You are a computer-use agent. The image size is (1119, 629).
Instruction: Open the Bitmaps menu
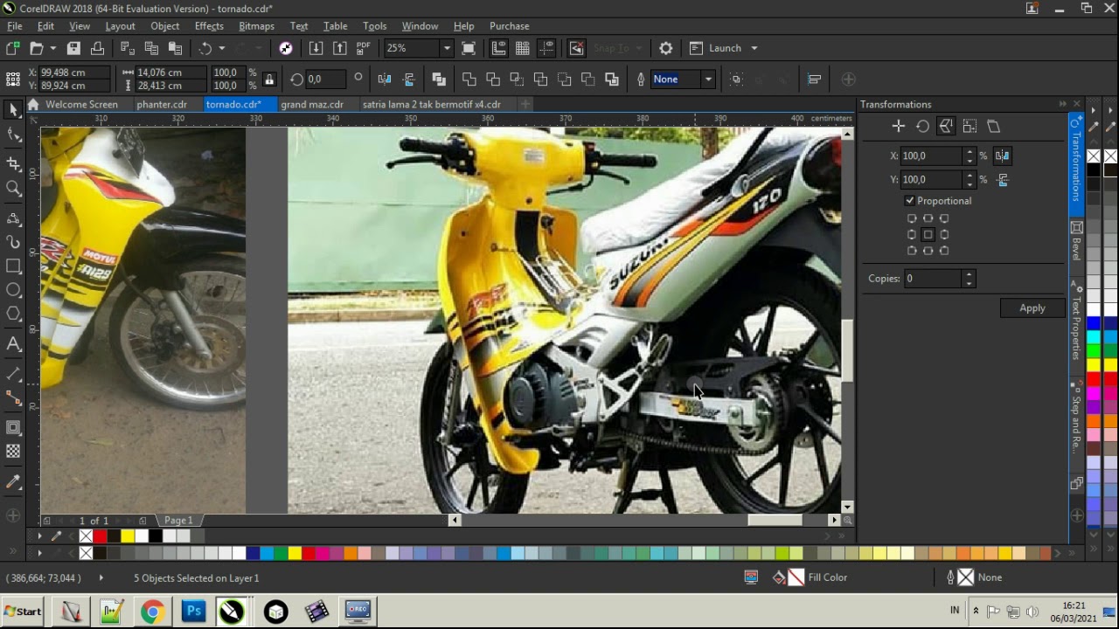pos(256,26)
